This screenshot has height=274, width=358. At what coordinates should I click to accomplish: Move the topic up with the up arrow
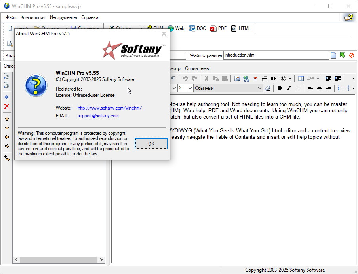point(7,119)
